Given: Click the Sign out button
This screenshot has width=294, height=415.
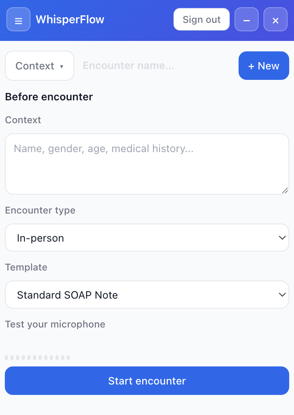Looking at the screenshot, I should click(202, 20).
